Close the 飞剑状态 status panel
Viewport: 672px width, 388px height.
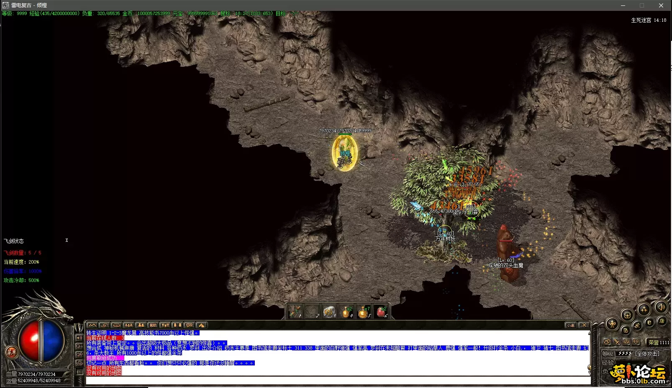click(x=67, y=240)
